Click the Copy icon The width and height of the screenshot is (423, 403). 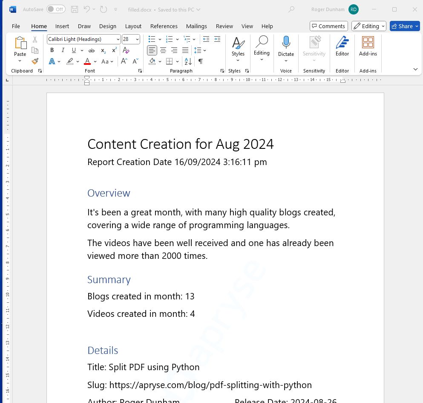pyautogui.click(x=35, y=50)
